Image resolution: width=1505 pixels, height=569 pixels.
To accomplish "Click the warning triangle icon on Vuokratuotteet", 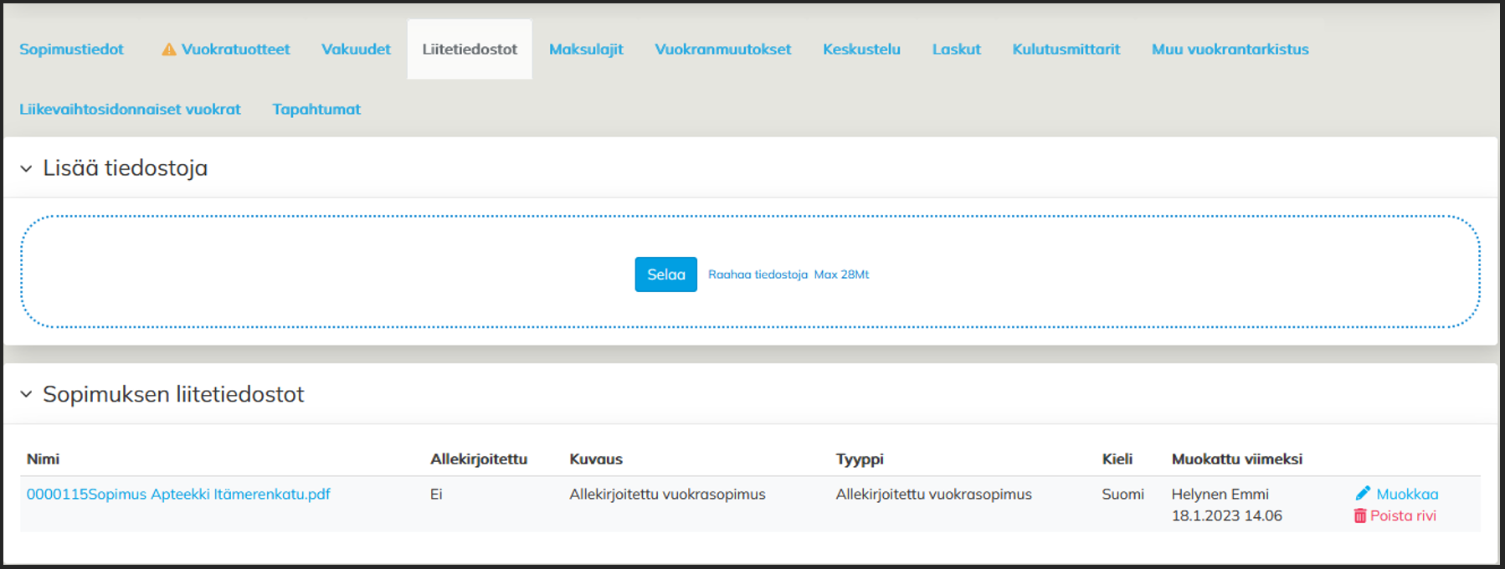I will tap(169, 49).
